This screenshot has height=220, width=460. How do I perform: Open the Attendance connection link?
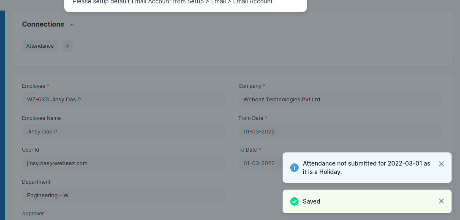point(40,46)
